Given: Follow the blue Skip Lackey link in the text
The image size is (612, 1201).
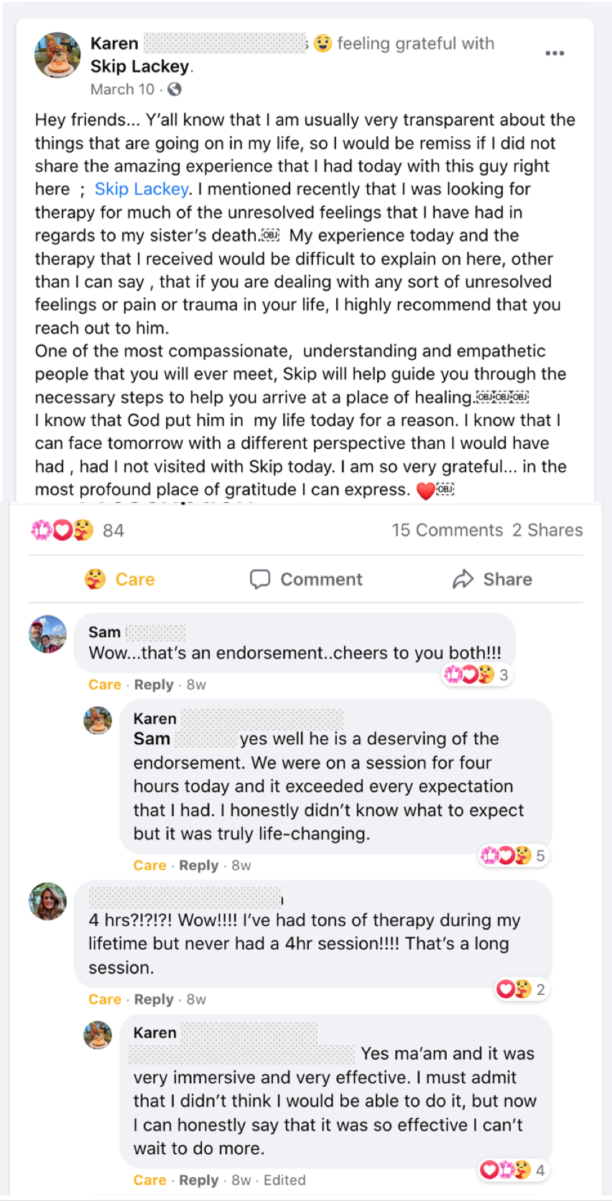Looking at the screenshot, I should coord(142,189).
